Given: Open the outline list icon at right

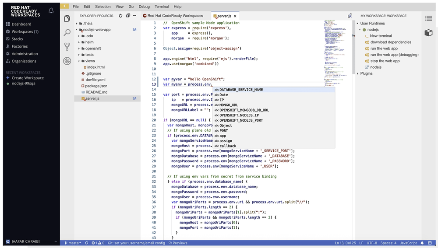Looking at the screenshot, I should 428,18.
